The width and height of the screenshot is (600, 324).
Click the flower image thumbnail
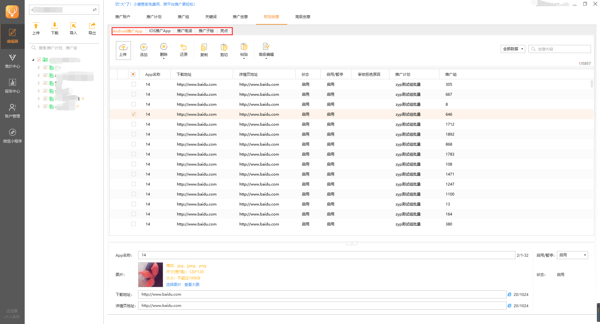[151, 275]
